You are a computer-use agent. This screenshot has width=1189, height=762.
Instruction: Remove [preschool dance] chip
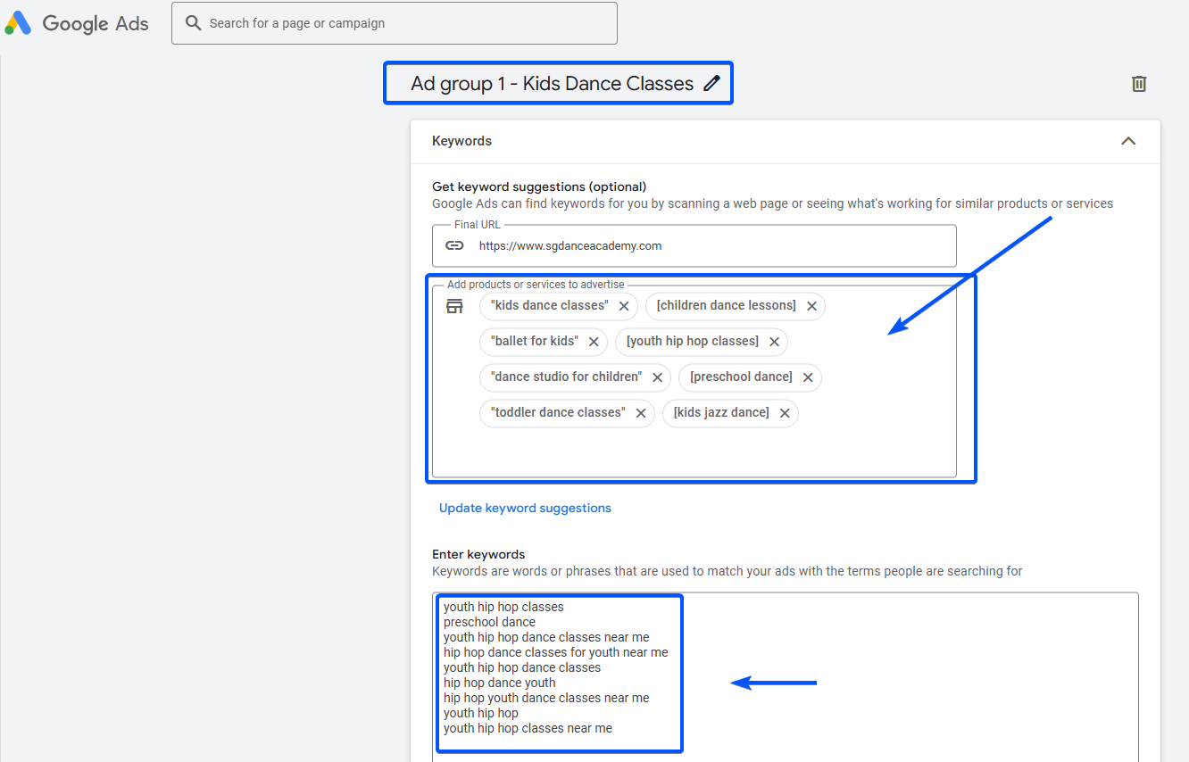[x=808, y=377]
